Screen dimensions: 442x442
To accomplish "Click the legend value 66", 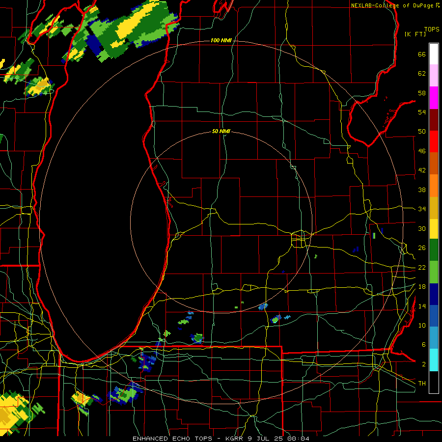I will 422,54.
